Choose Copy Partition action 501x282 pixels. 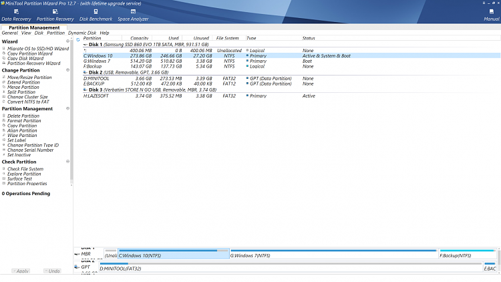point(22,126)
